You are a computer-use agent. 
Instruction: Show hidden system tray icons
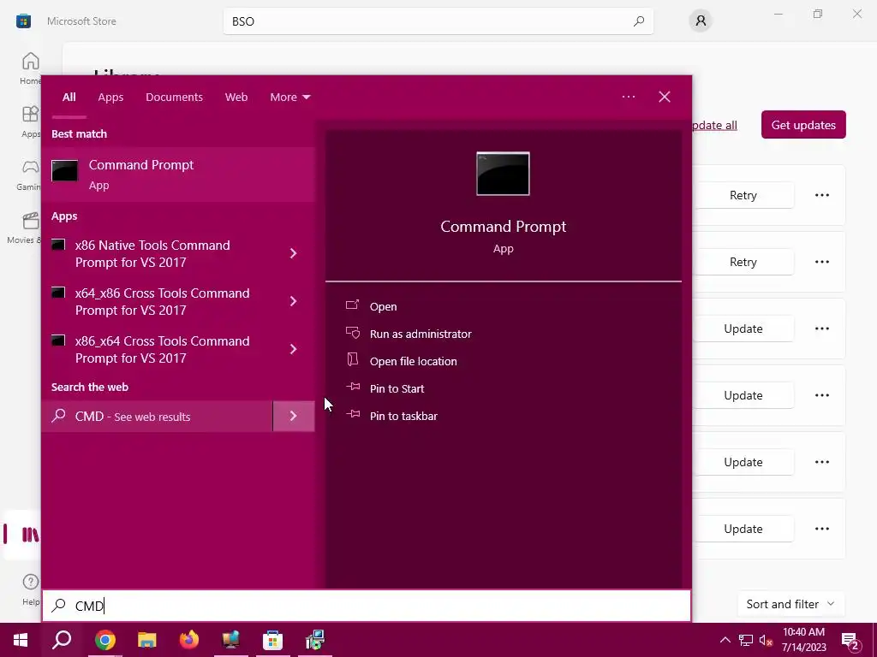point(725,640)
